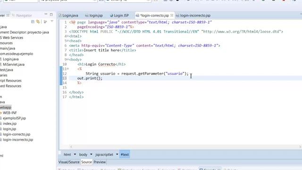The width and height of the screenshot is (302, 170).
Task: Collapse all items in the explorer tree
Action: (x=33, y=22)
